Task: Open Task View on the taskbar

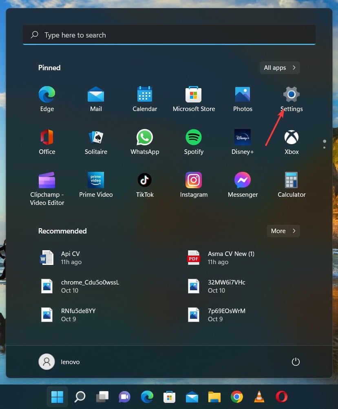Action: (102, 397)
